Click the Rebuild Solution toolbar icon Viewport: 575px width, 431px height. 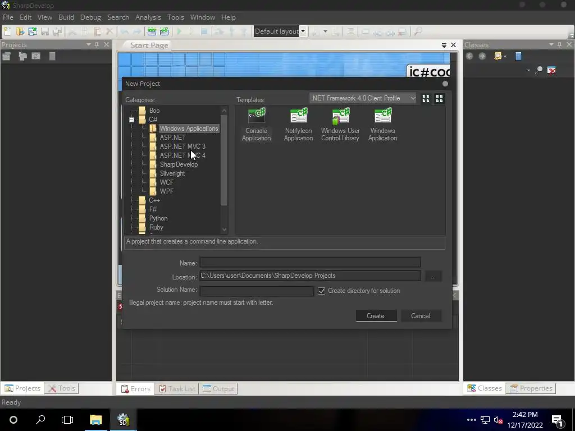click(165, 31)
